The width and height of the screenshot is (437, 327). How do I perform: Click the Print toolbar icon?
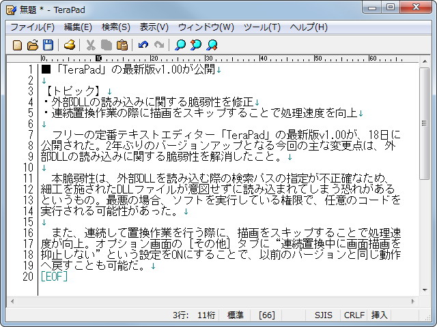(x=69, y=45)
